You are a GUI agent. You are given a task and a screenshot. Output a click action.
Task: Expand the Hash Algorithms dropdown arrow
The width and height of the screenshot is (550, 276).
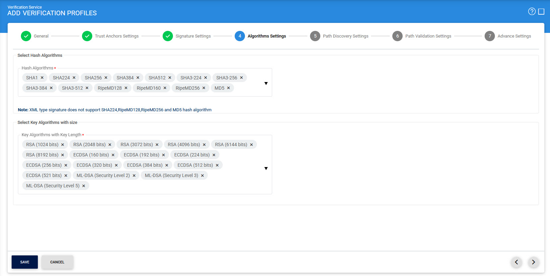266,83
